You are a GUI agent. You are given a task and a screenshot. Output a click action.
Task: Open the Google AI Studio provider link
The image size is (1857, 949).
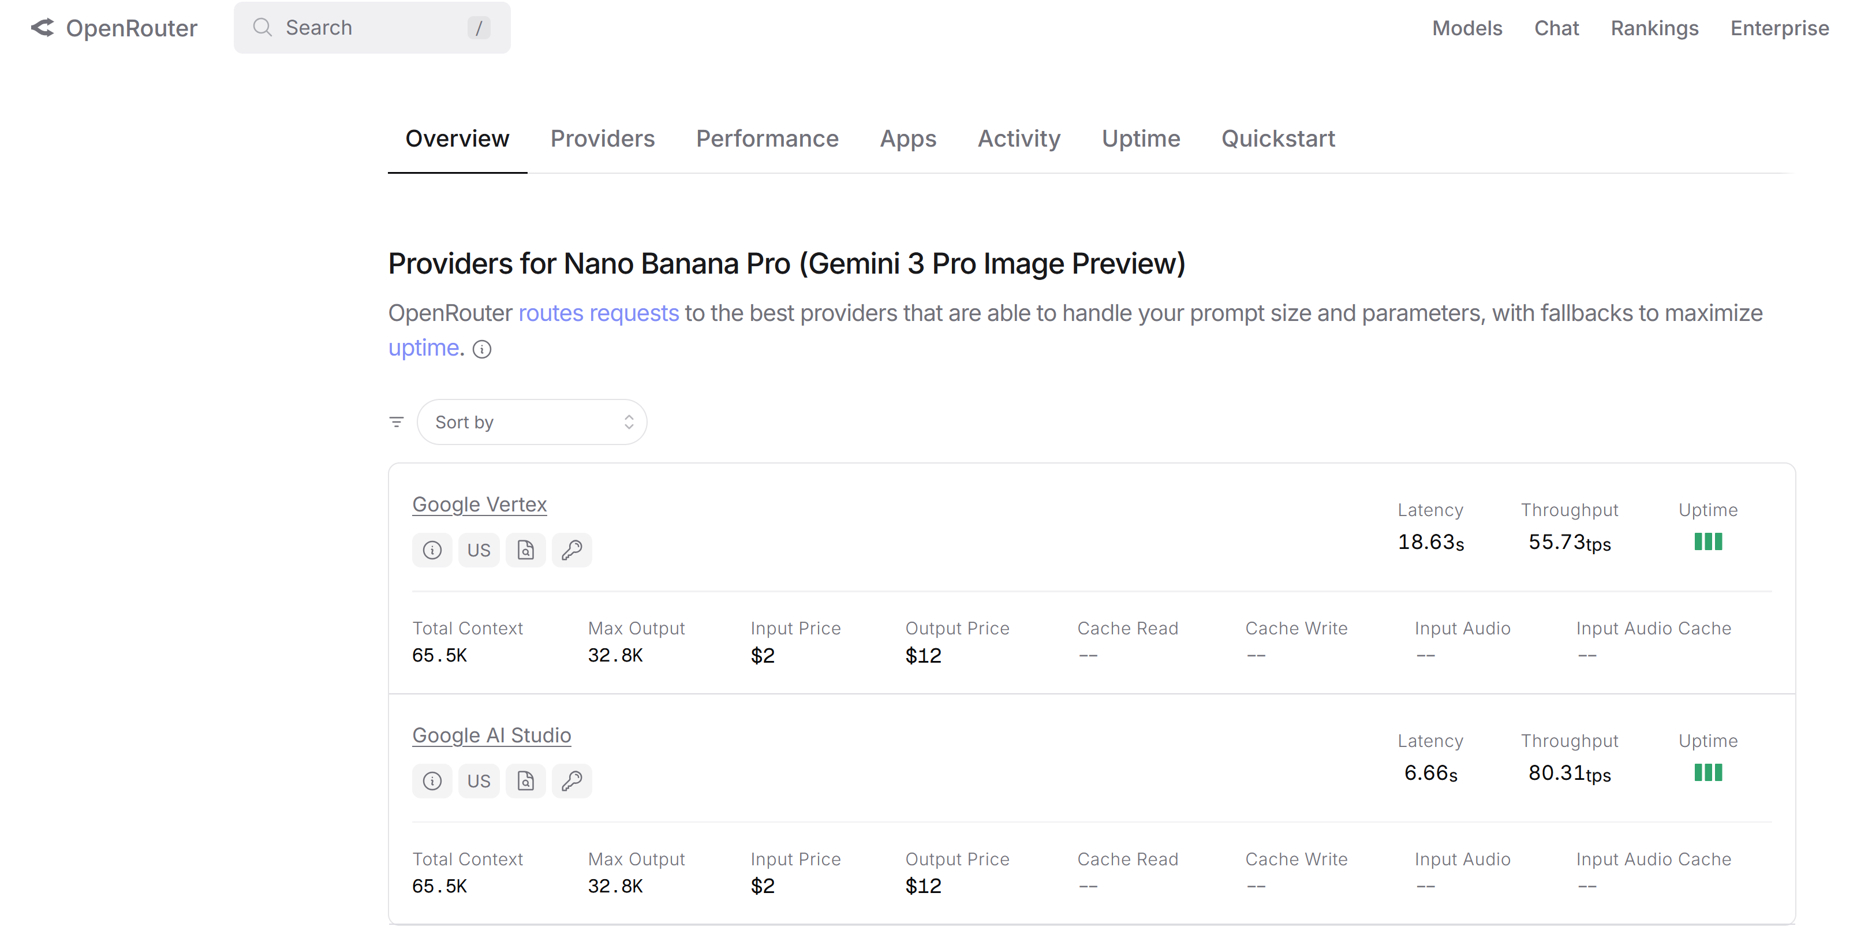(x=492, y=735)
